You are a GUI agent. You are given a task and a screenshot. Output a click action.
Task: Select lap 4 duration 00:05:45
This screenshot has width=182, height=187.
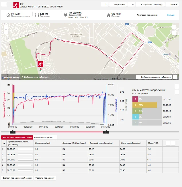coord(11,165)
